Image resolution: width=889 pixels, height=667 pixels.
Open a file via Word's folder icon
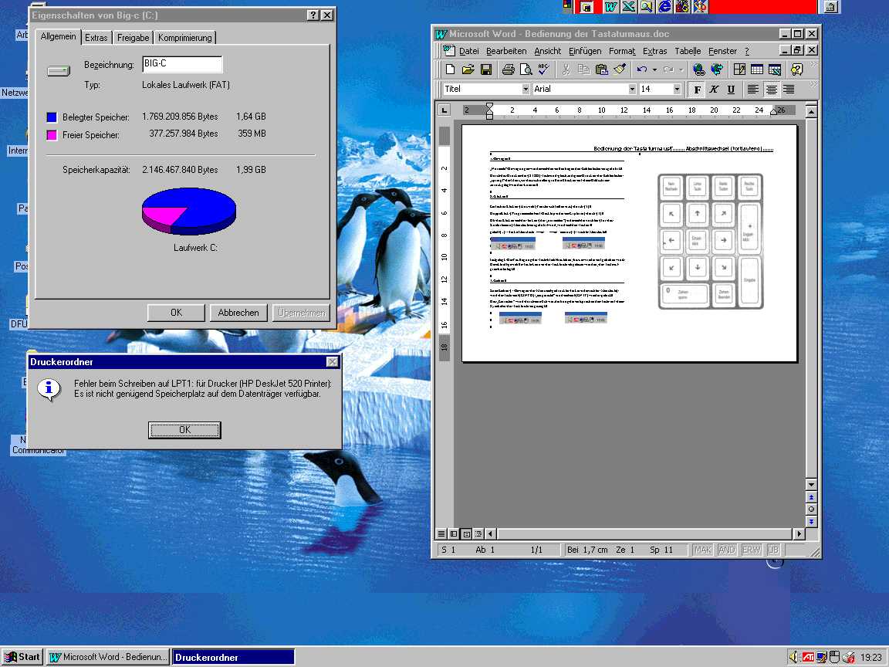coord(468,69)
